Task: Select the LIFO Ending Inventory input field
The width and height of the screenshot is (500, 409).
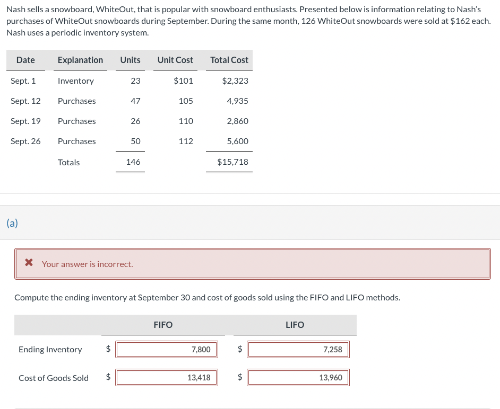Action: (298, 349)
